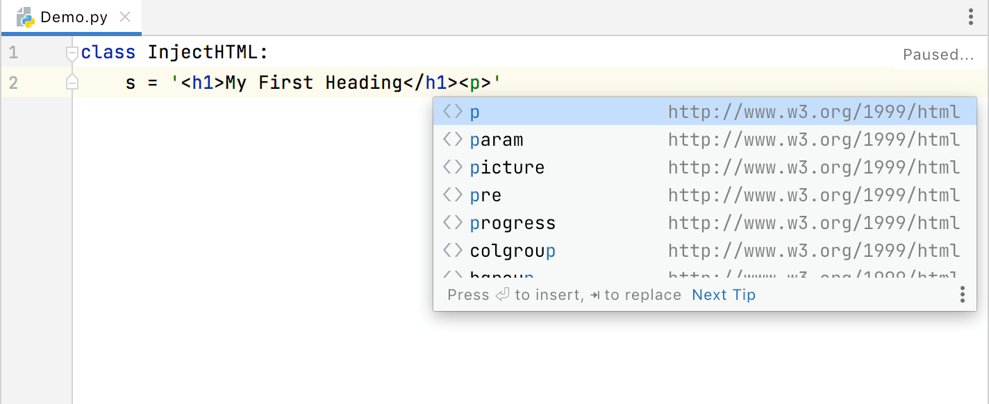Open the editor options three-dot menu
Viewport: 989px width, 404px height.
pyautogui.click(x=970, y=17)
